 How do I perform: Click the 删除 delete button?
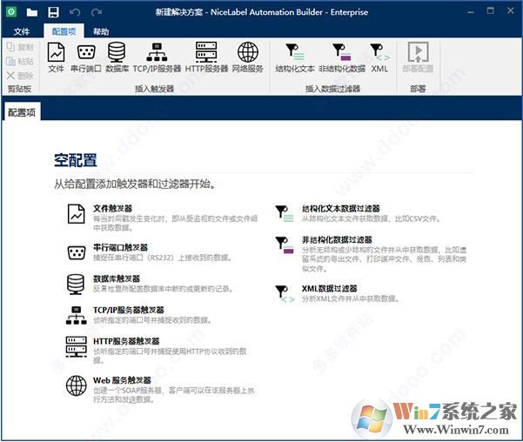(20, 76)
